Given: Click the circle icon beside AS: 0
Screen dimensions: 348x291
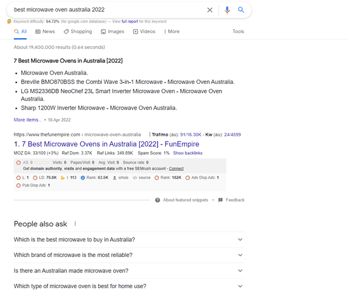Looking at the screenshot, I should (18, 162).
